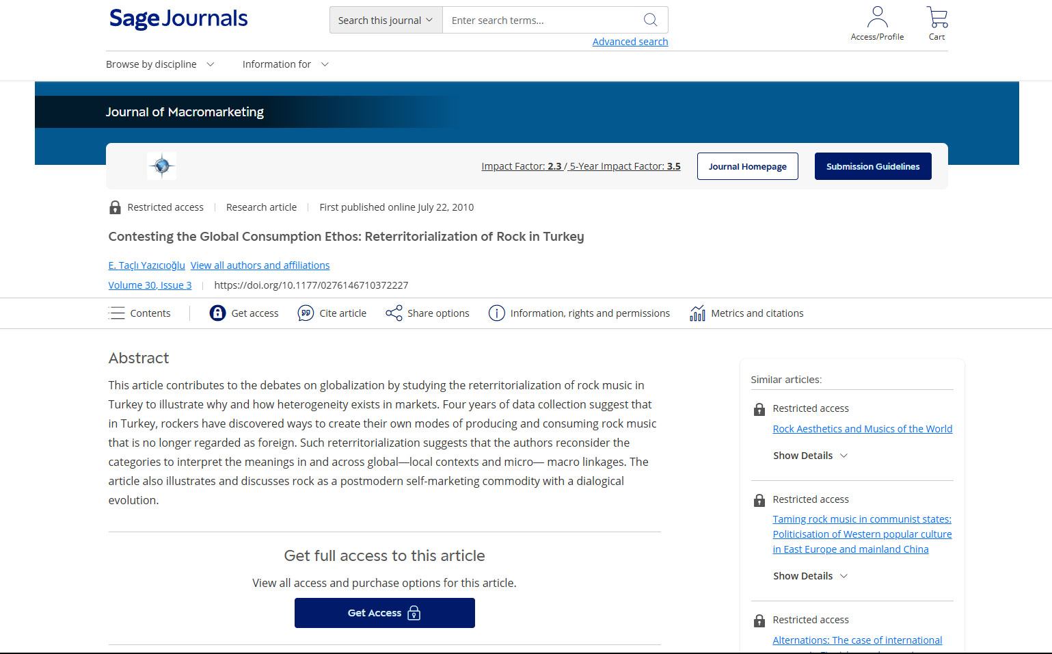Click the journal globe cover thumbnail
1052x654 pixels.
tap(162, 166)
